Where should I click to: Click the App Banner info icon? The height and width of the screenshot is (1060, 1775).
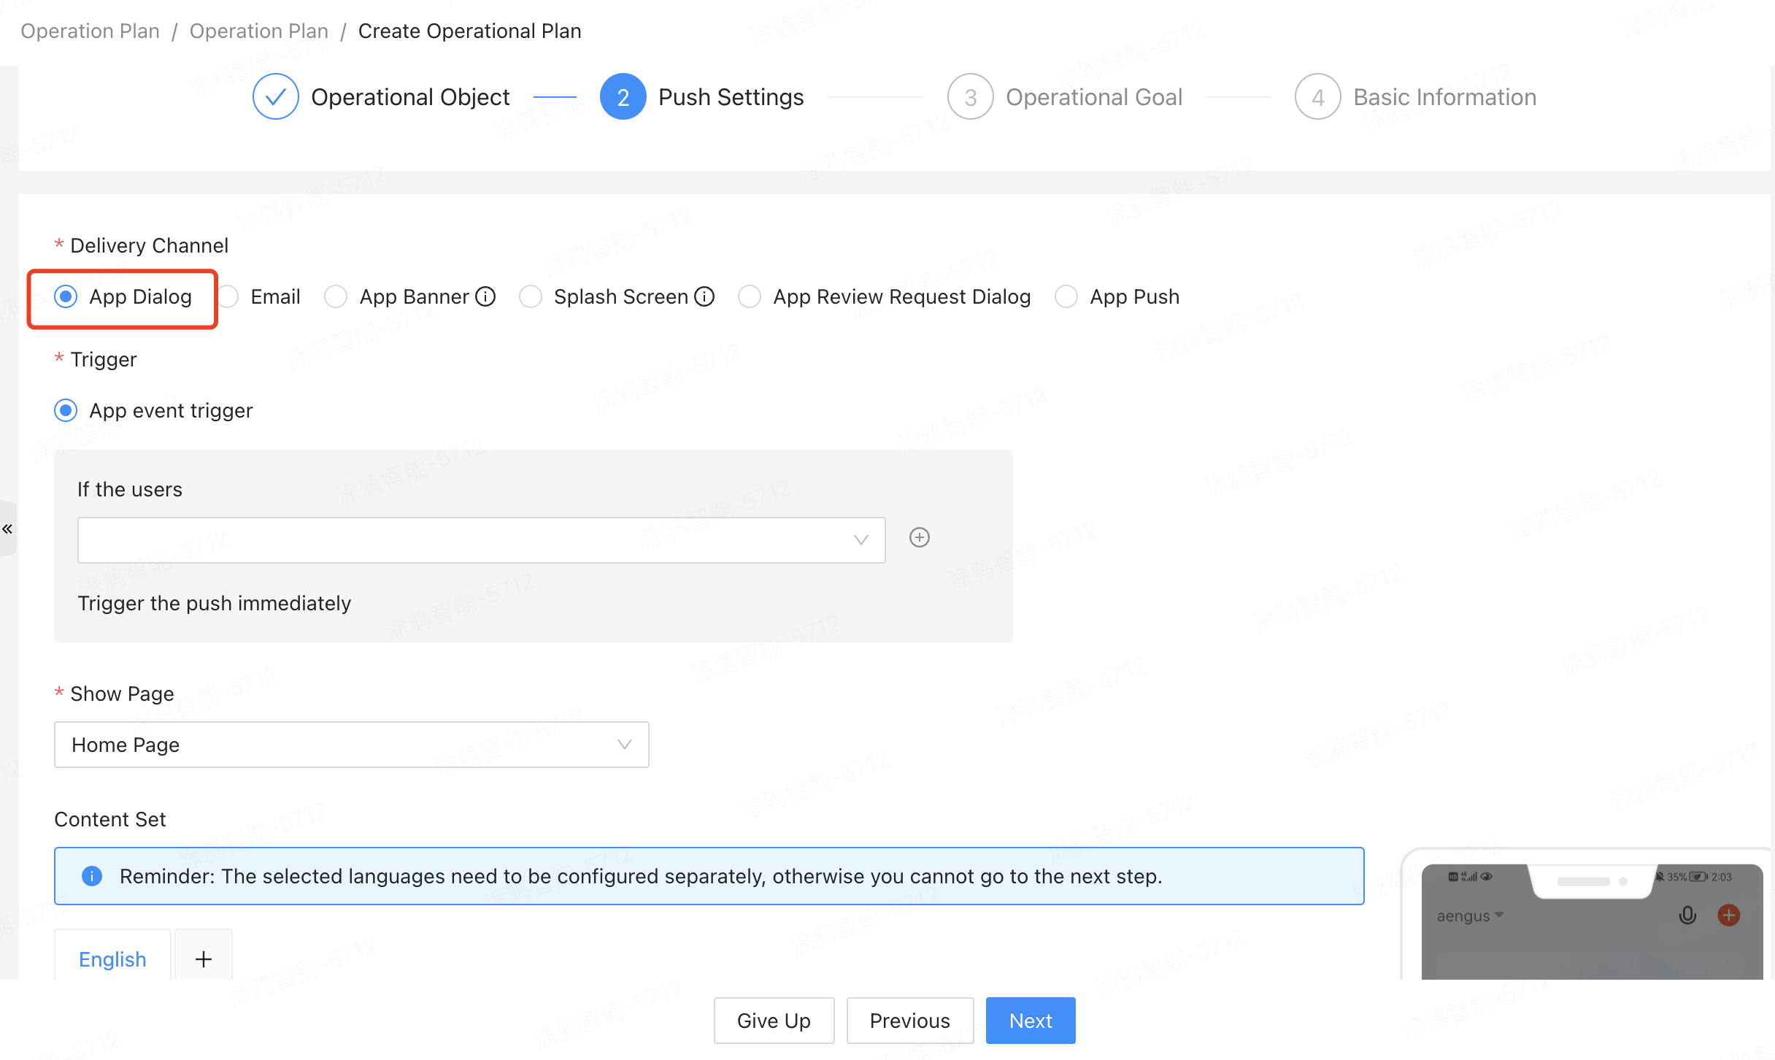click(485, 296)
